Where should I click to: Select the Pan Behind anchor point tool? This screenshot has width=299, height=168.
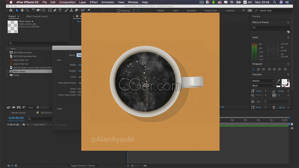coord(44,10)
